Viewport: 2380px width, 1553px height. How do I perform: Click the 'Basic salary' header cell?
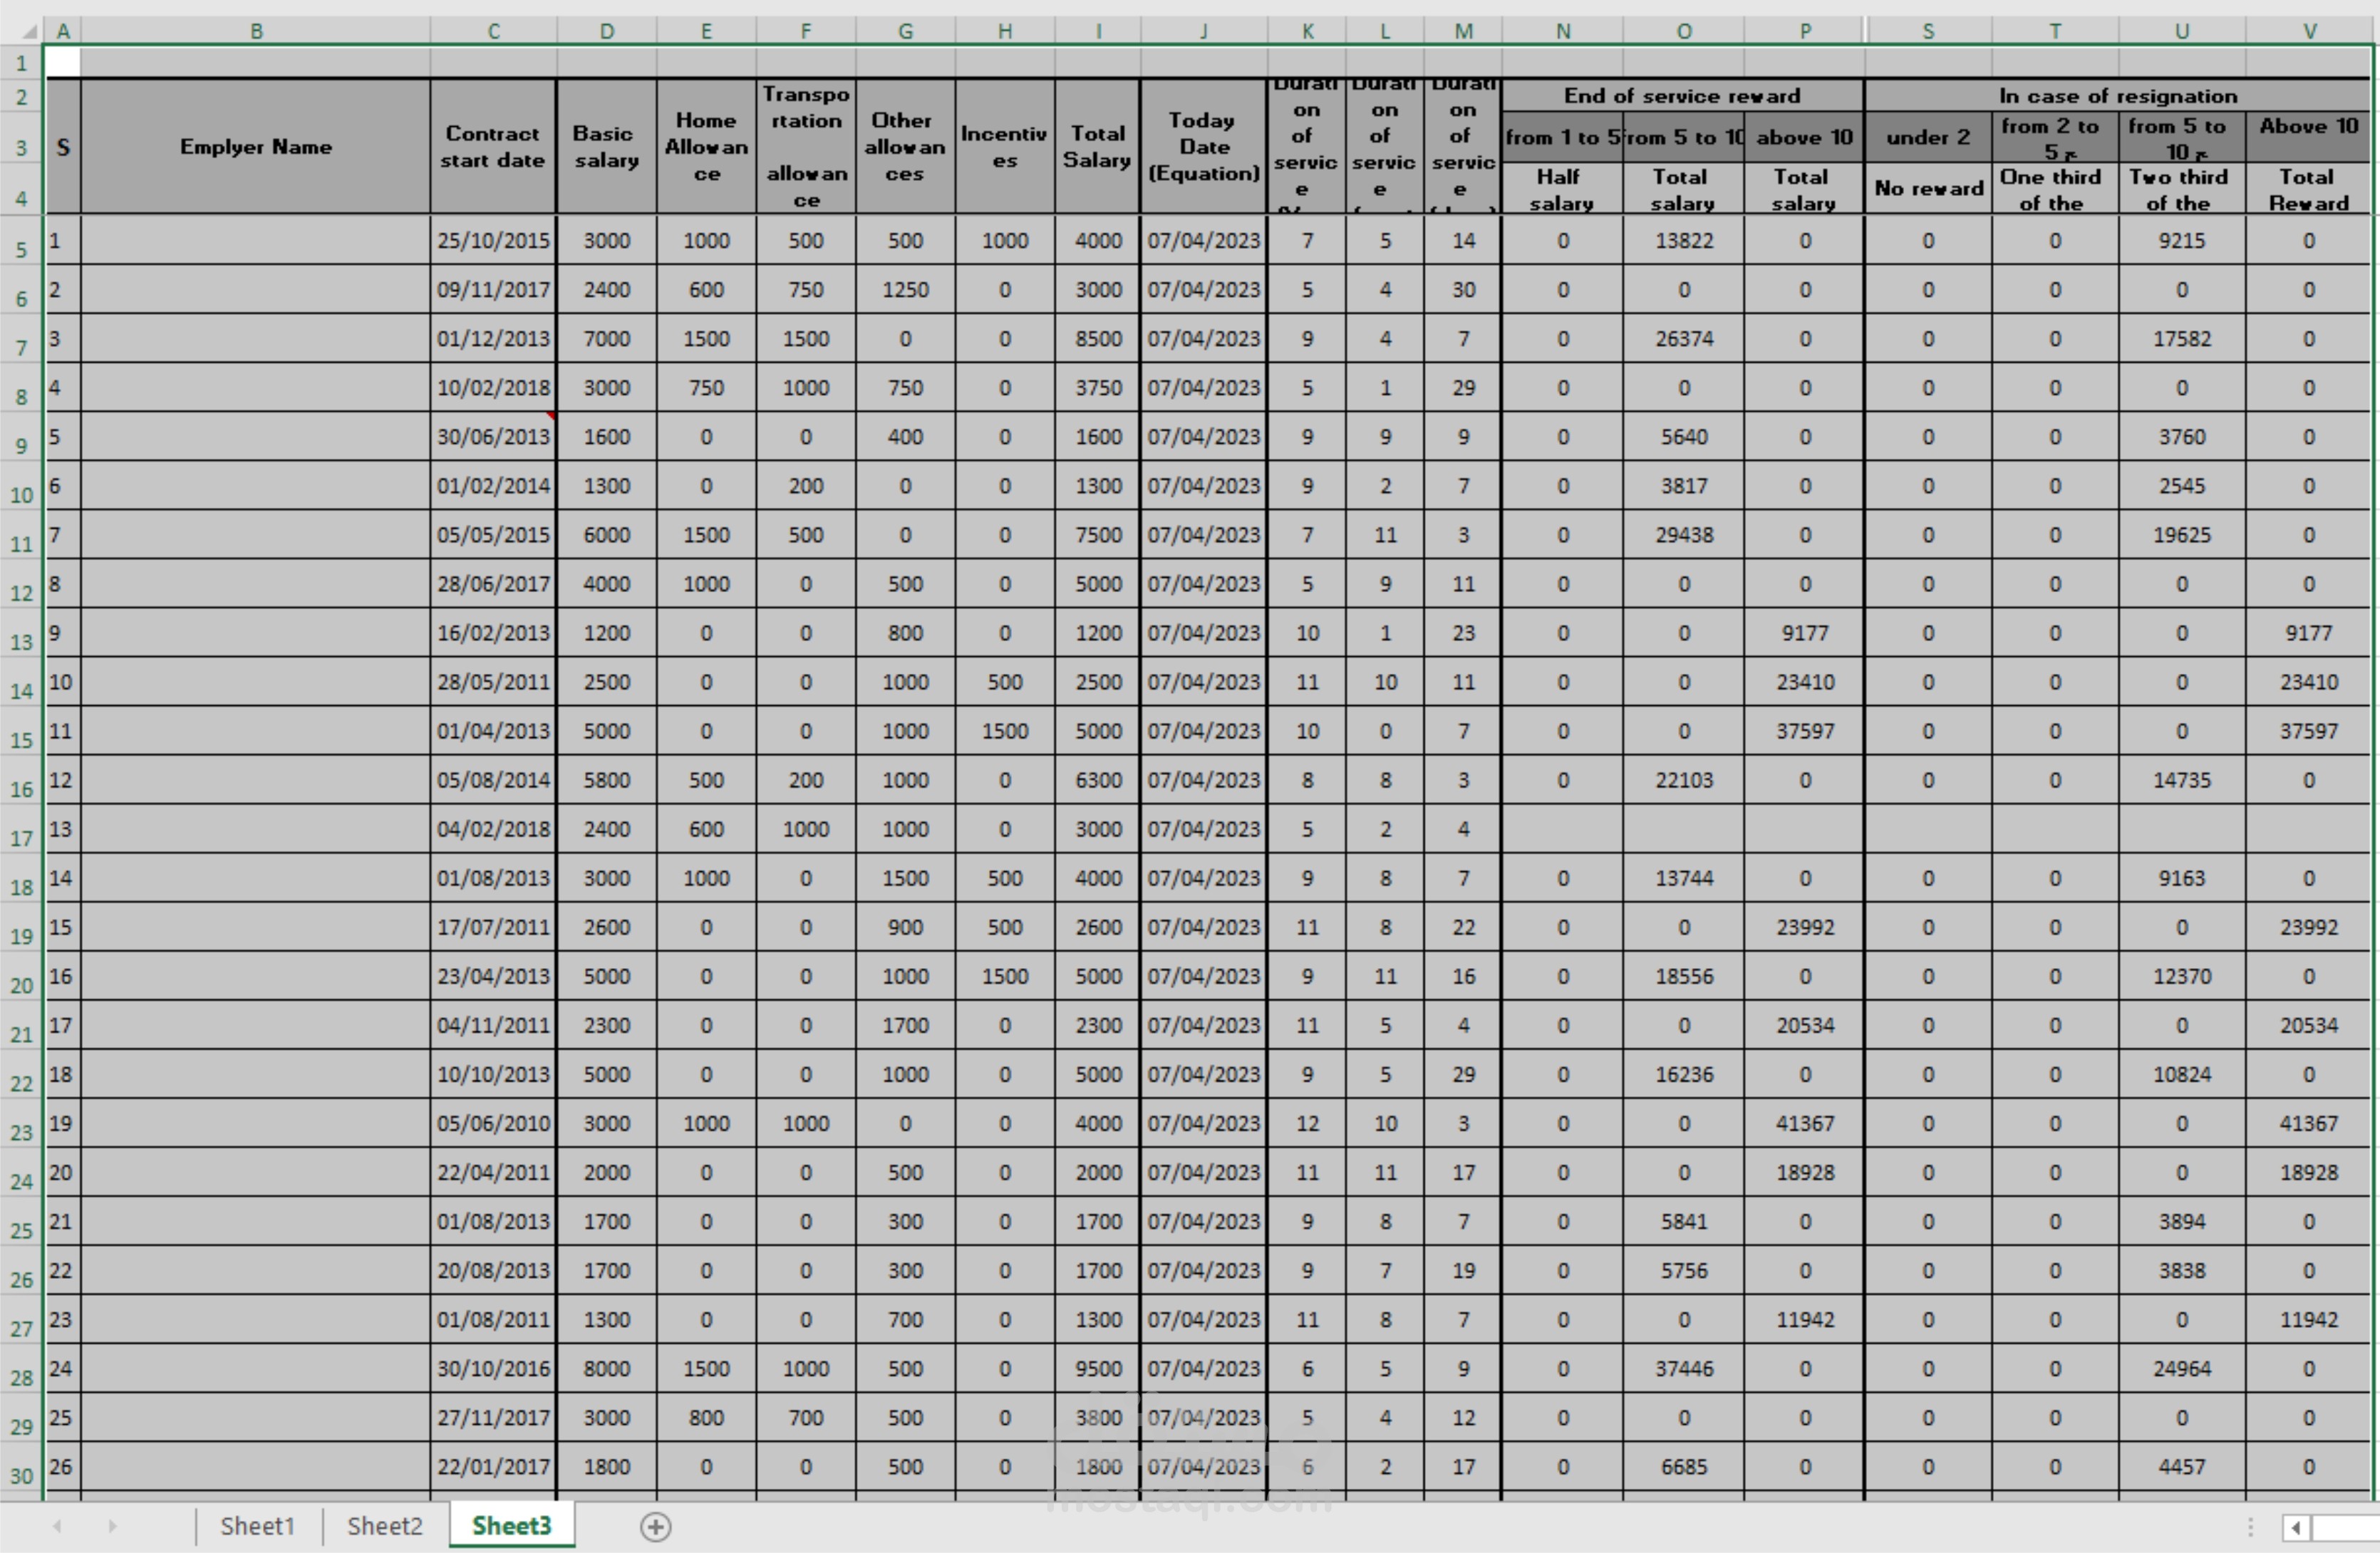(x=606, y=146)
